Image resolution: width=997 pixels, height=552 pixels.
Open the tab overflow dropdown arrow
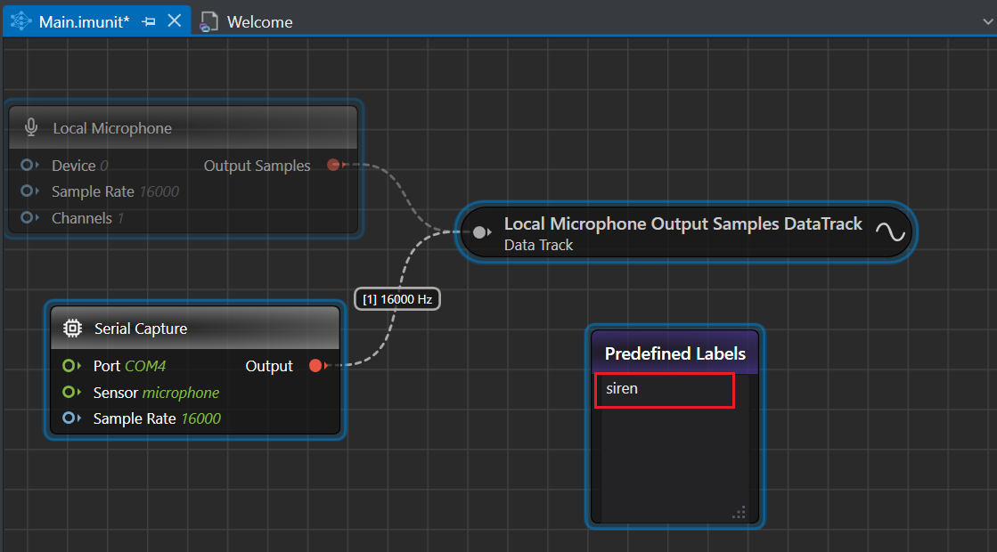click(x=987, y=21)
